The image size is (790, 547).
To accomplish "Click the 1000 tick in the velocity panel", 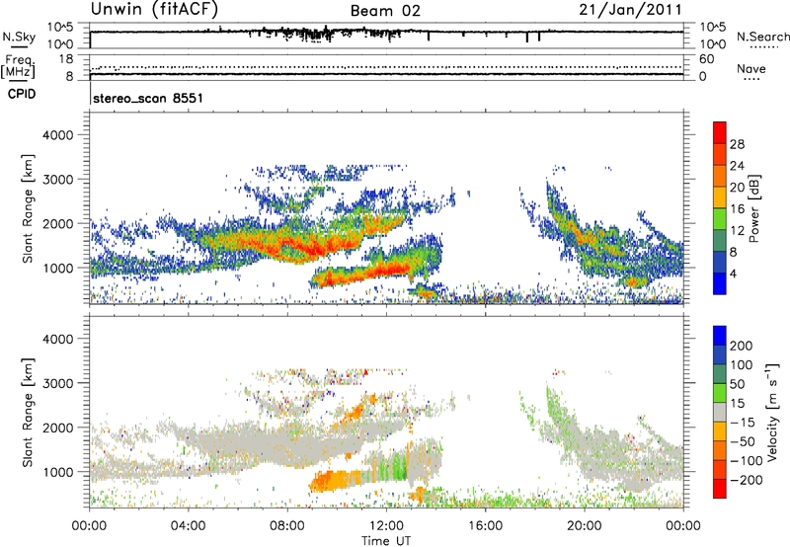I will click(57, 472).
